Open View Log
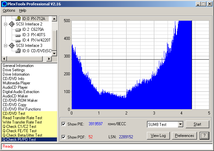This screenshot has width=214, height=151. pyautogui.click(x=158, y=136)
